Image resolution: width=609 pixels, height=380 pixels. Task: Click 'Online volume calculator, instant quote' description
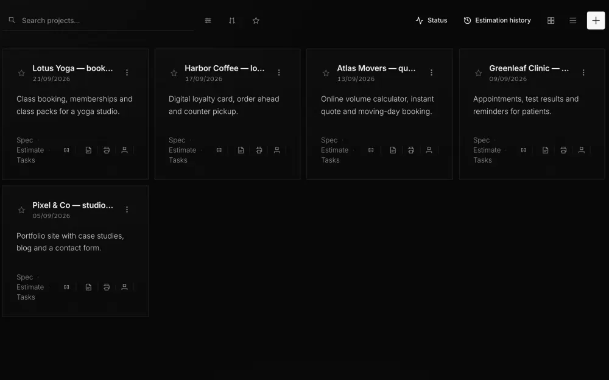click(x=378, y=105)
